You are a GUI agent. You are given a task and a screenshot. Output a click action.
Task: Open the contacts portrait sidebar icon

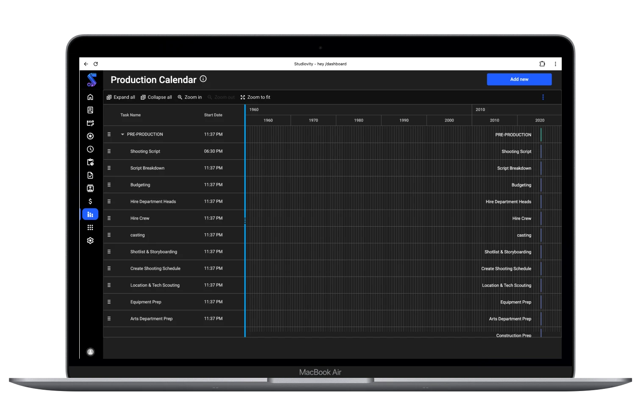click(90, 189)
